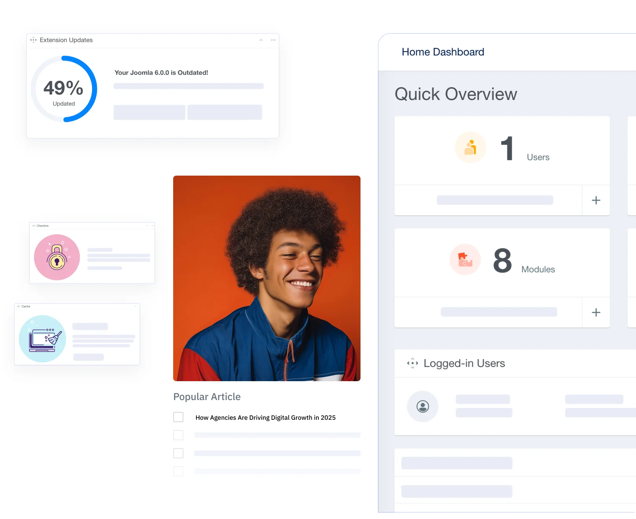This screenshot has height=519, width=636.
Task: Add a new user with plus button
Action: tap(596, 200)
